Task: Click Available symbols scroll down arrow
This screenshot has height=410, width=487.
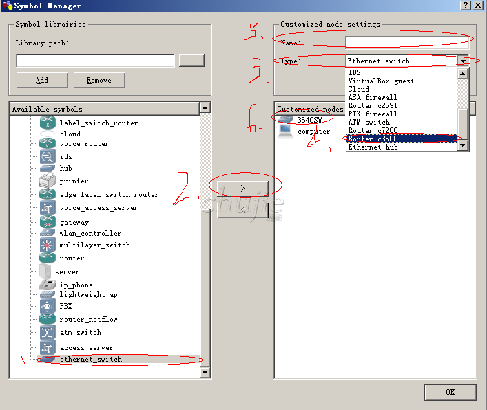Action: 205,372
